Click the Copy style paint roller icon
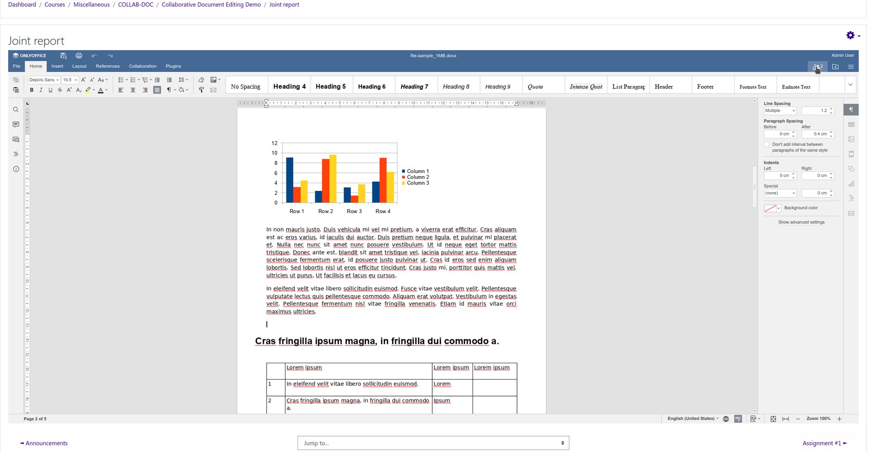Screen dimensions: 870x453 click(x=201, y=90)
